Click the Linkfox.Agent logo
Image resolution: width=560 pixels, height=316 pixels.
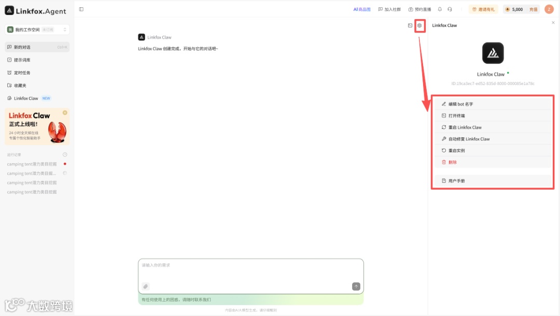35,11
